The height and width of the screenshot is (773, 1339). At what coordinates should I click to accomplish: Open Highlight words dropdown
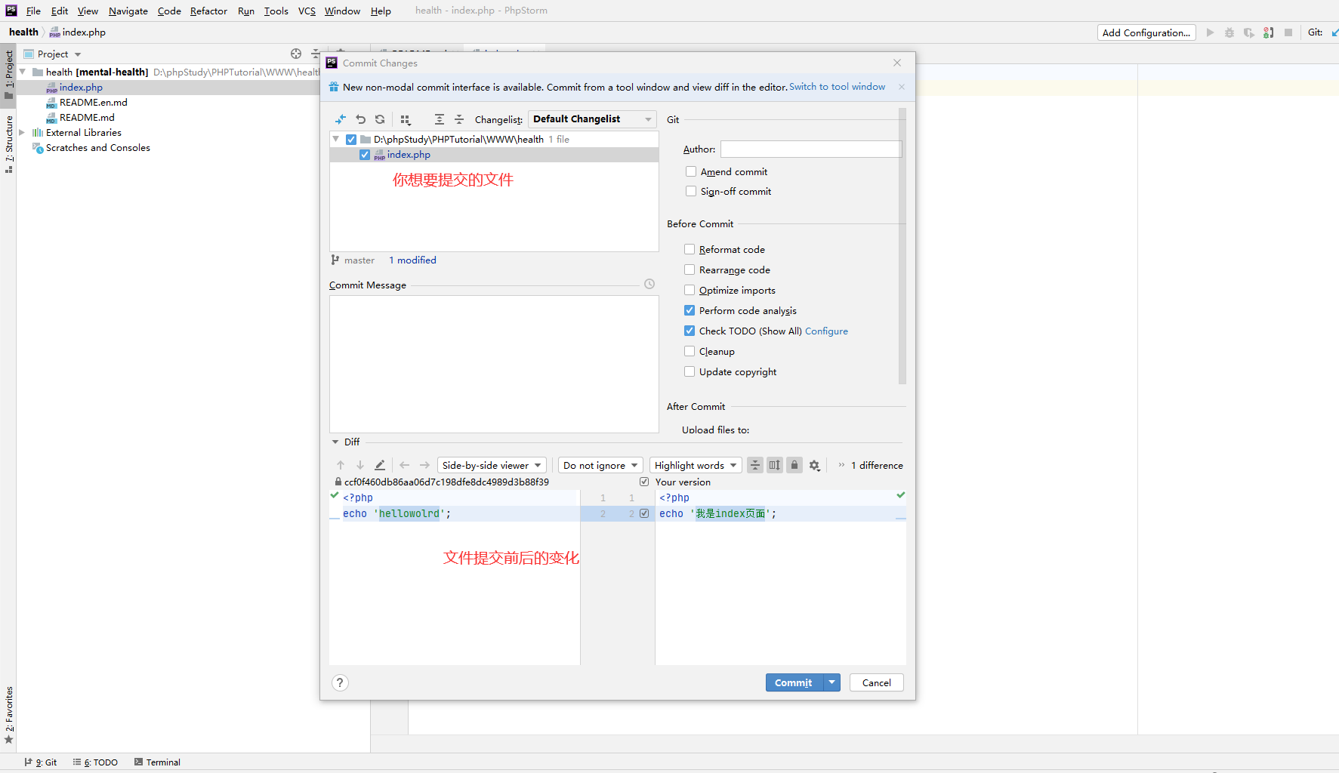click(x=696, y=465)
